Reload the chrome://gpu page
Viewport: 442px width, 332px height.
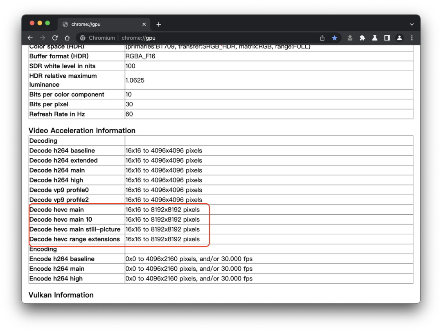click(x=55, y=38)
